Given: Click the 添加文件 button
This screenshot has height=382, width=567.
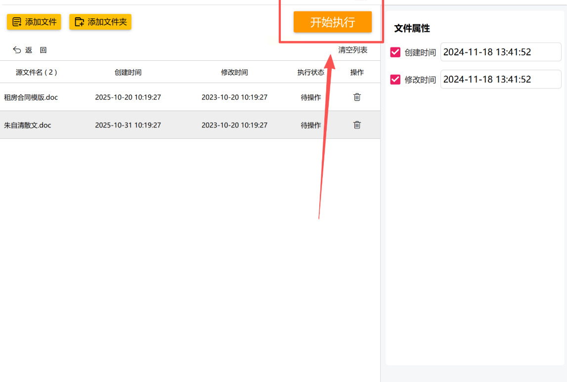Looking at the screenshot, I should 34,22.
